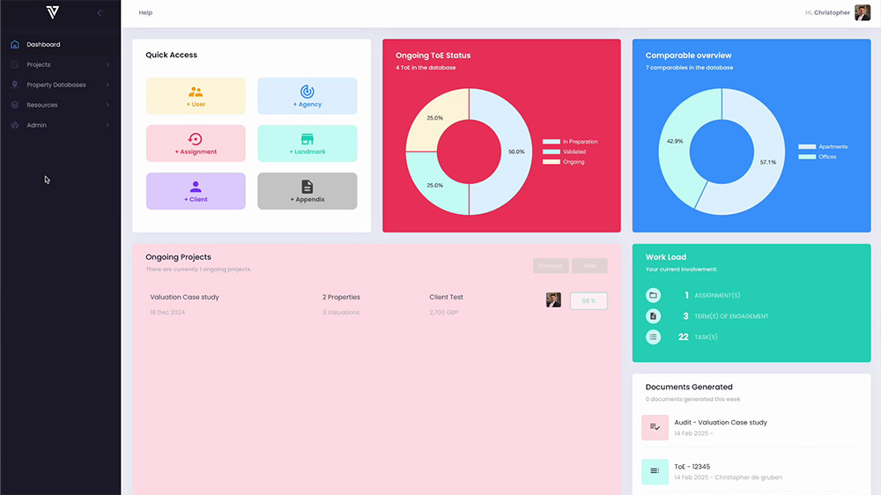881x495 pixels.
Task: Click the Previous button in Ongoing Projects
Action: pyautogui.click(x=551, y=266)
